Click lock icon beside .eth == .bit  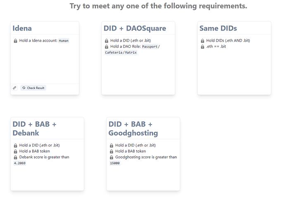pos(202,47)
